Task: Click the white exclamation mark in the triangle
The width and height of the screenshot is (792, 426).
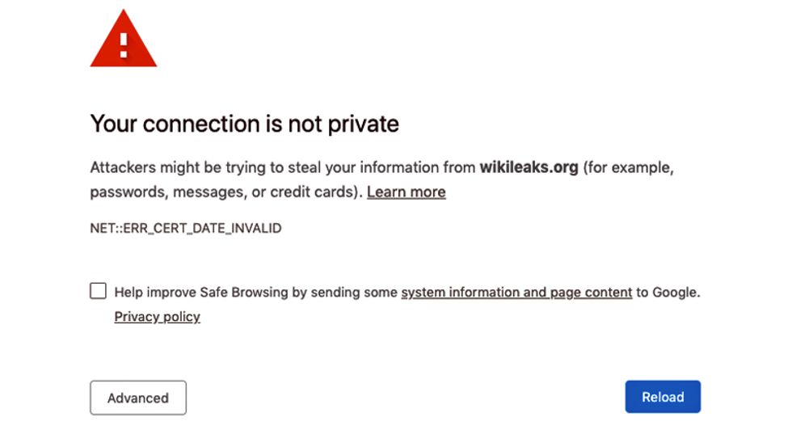Action: tap(124, 44)
